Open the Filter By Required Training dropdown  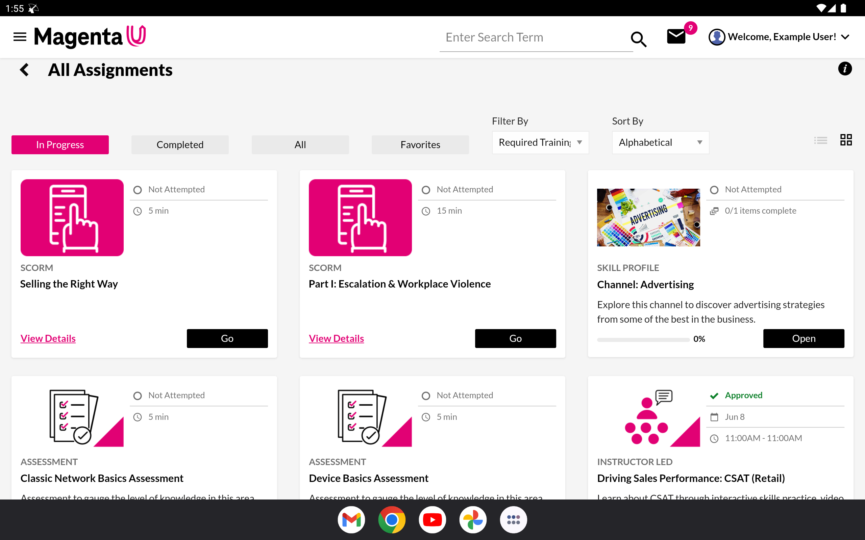(x=540, y=142)
